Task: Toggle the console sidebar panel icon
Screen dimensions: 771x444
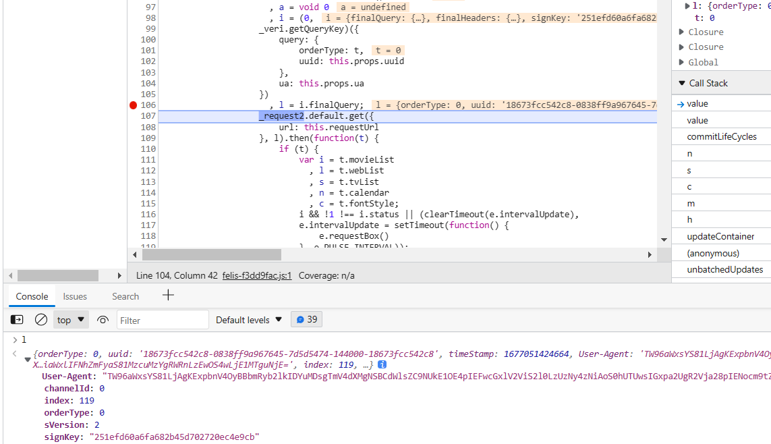Action: tap(17, 320)
